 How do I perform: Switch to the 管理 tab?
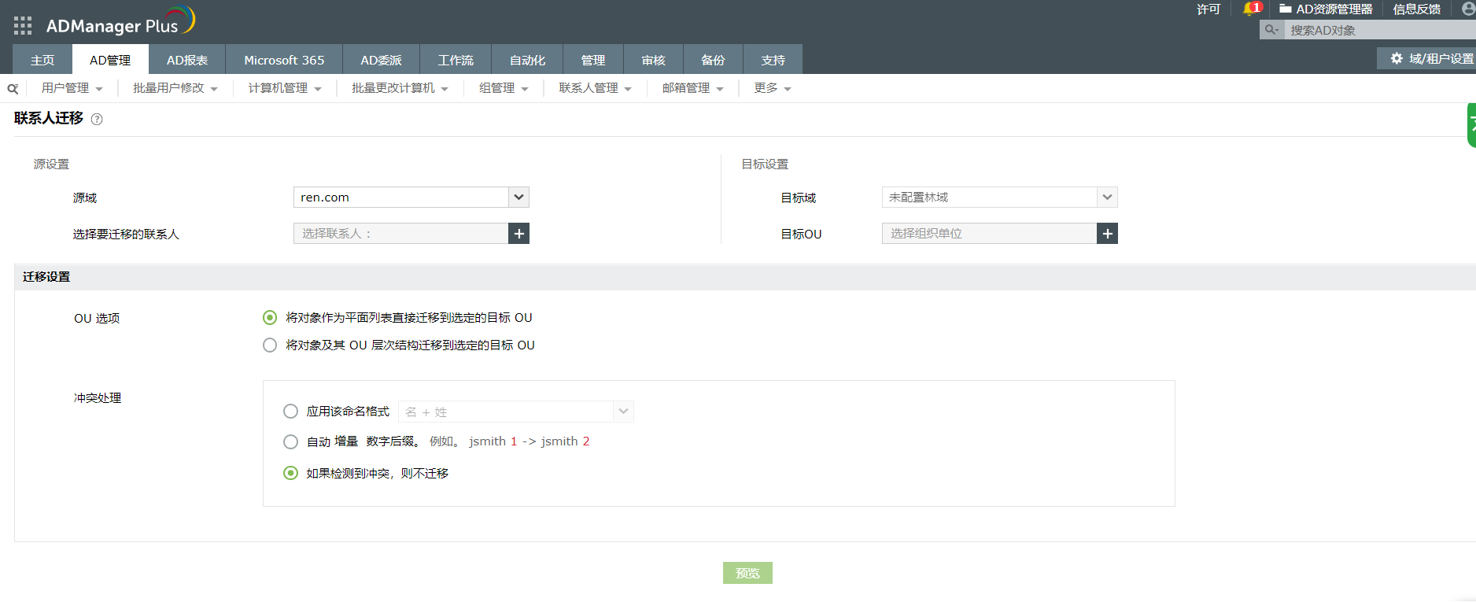tap(593, 60)
